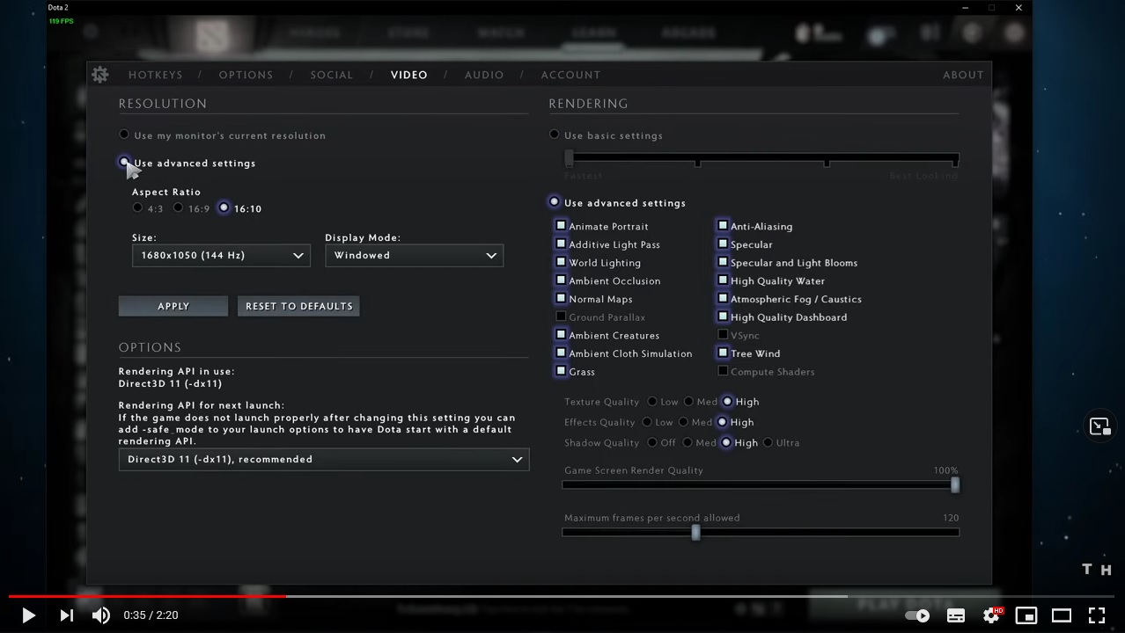Toggle Specular checkbox
The height and width of the screenshot is (633, 1125).
(723, 244)
